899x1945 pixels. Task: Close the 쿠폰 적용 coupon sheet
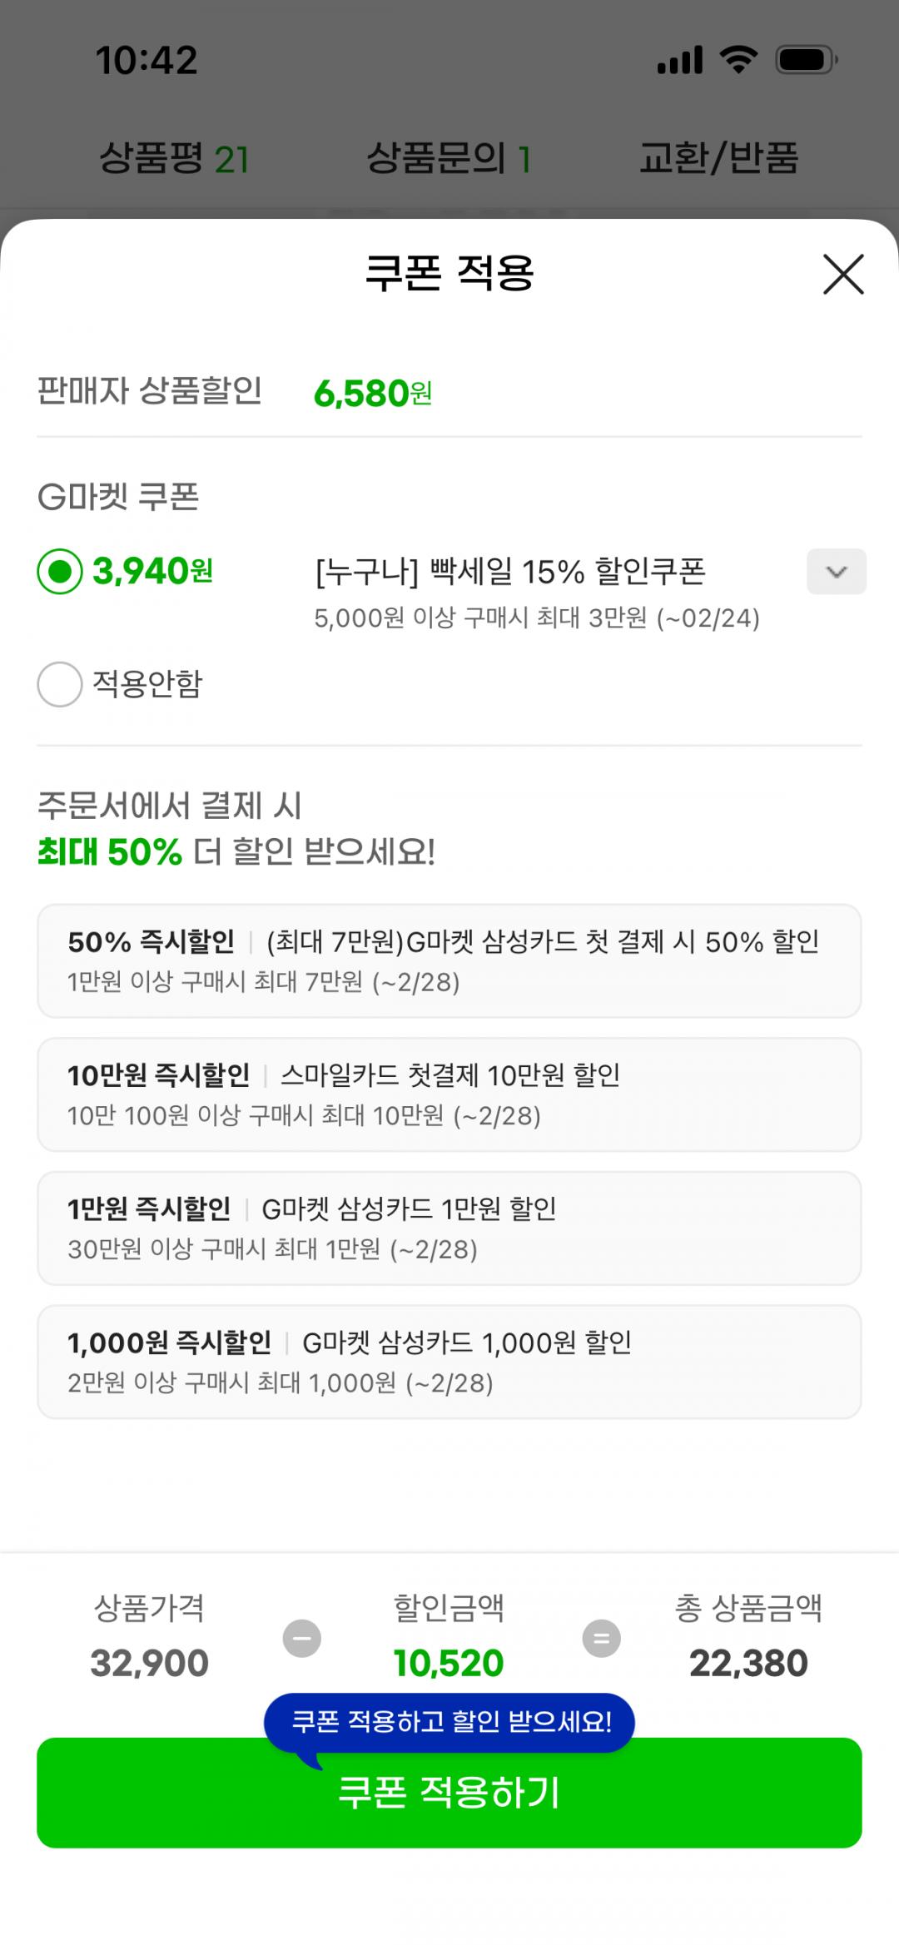843,274
